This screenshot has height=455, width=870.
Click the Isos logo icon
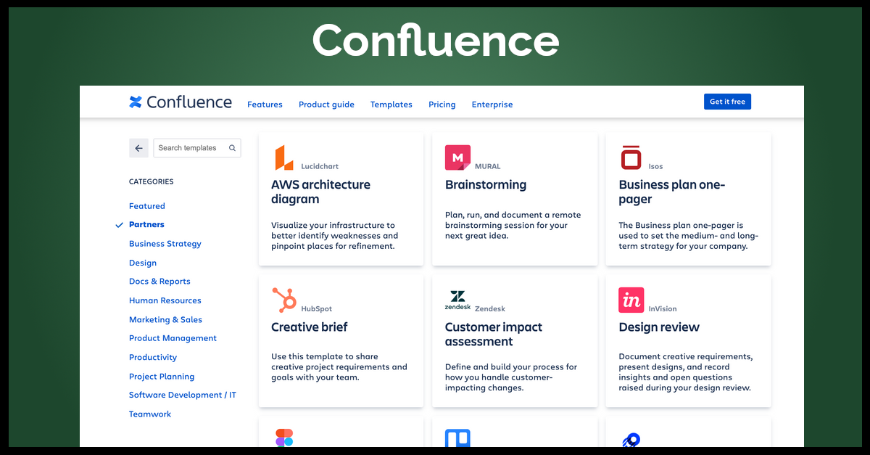pos(631,157)
